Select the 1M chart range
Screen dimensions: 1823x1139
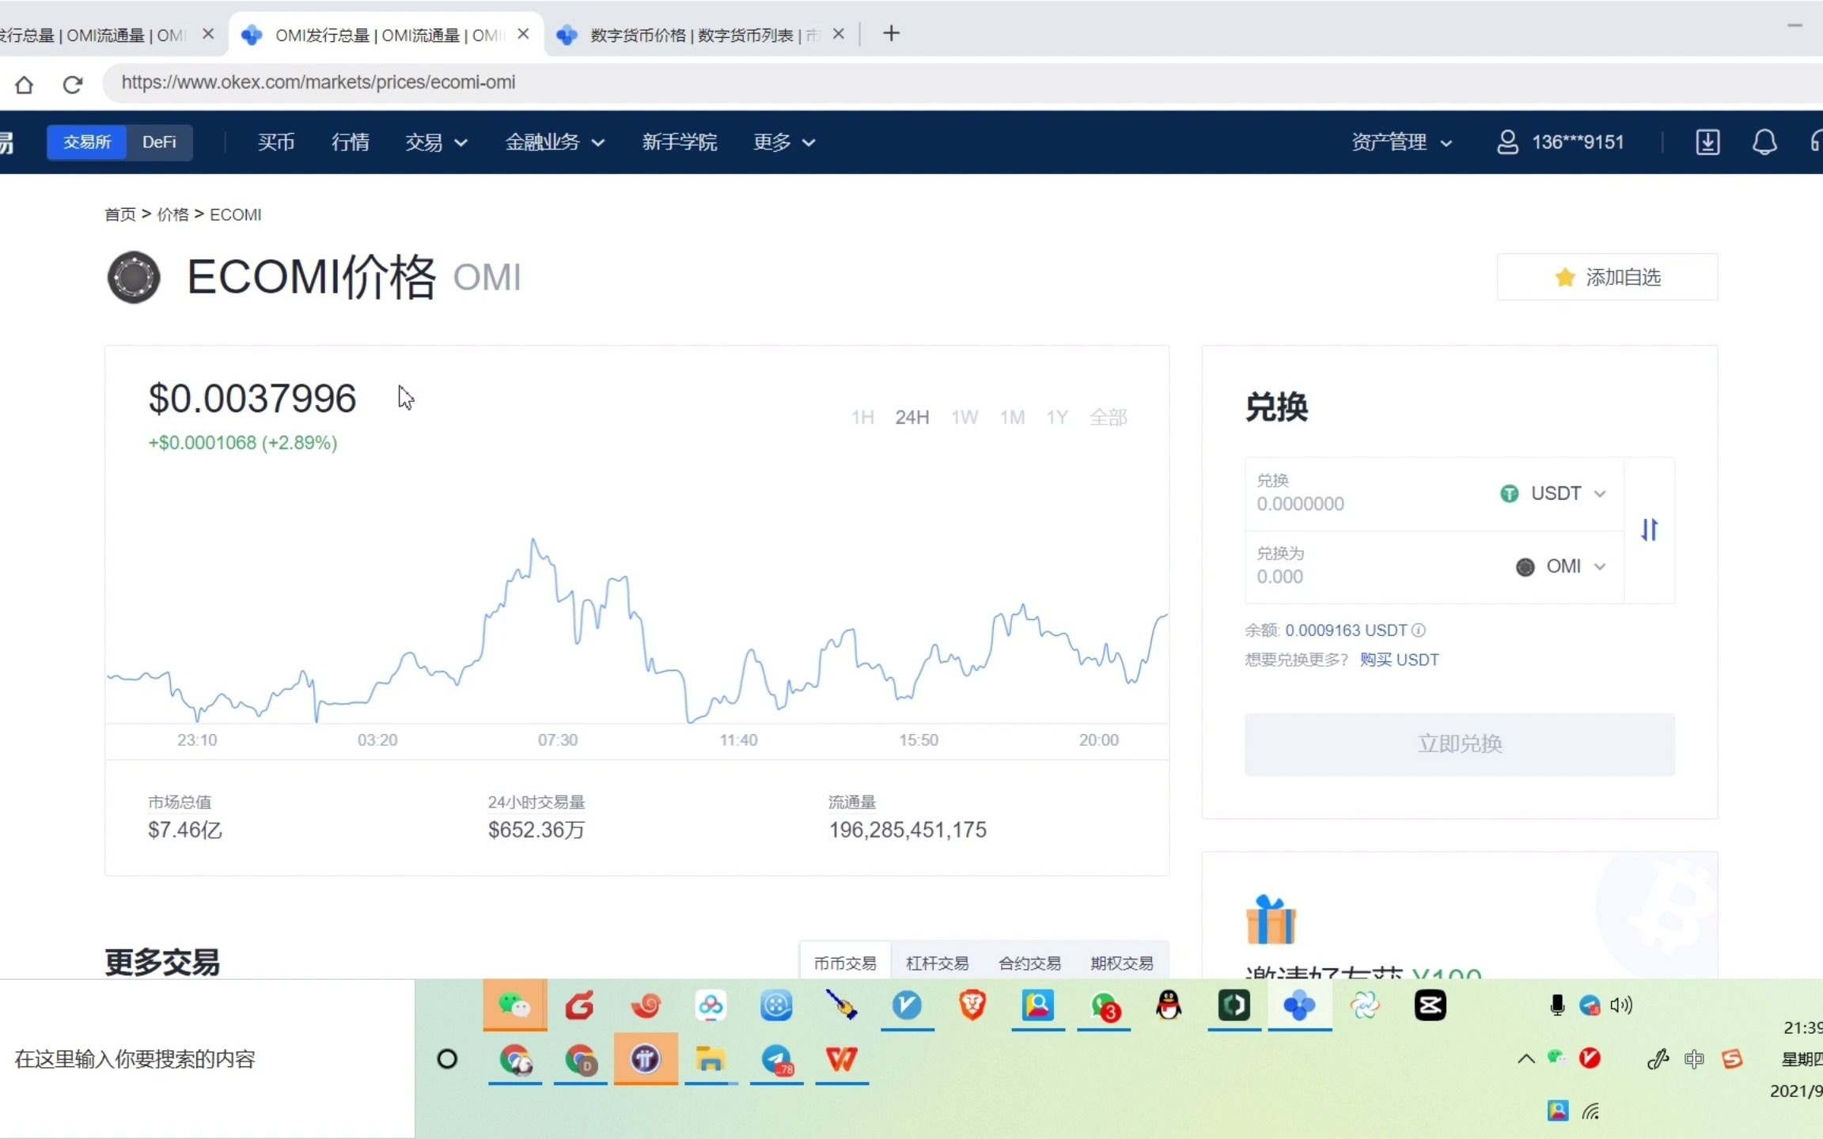click(x=1012, y=417)
